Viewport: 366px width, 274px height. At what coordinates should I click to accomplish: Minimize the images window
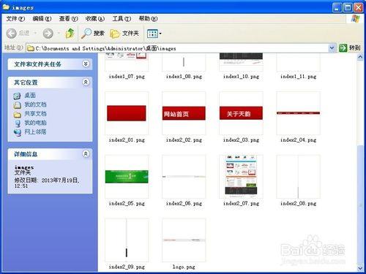pos(337,7)
